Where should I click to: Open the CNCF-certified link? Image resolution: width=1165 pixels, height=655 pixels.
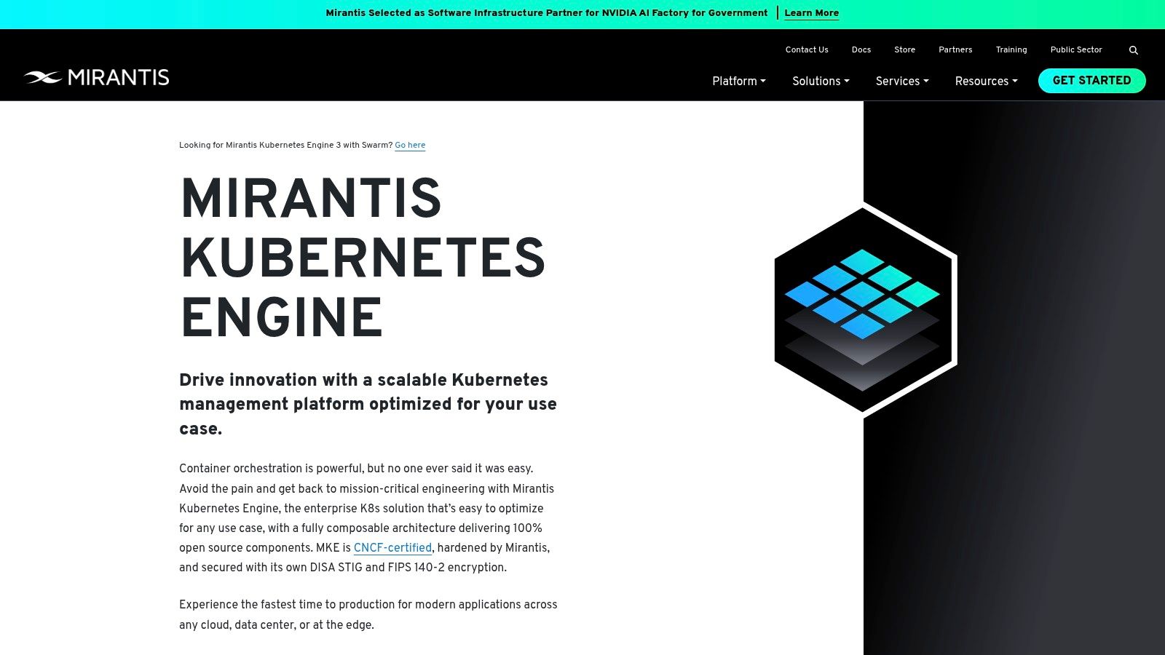[x=392, y=549]
